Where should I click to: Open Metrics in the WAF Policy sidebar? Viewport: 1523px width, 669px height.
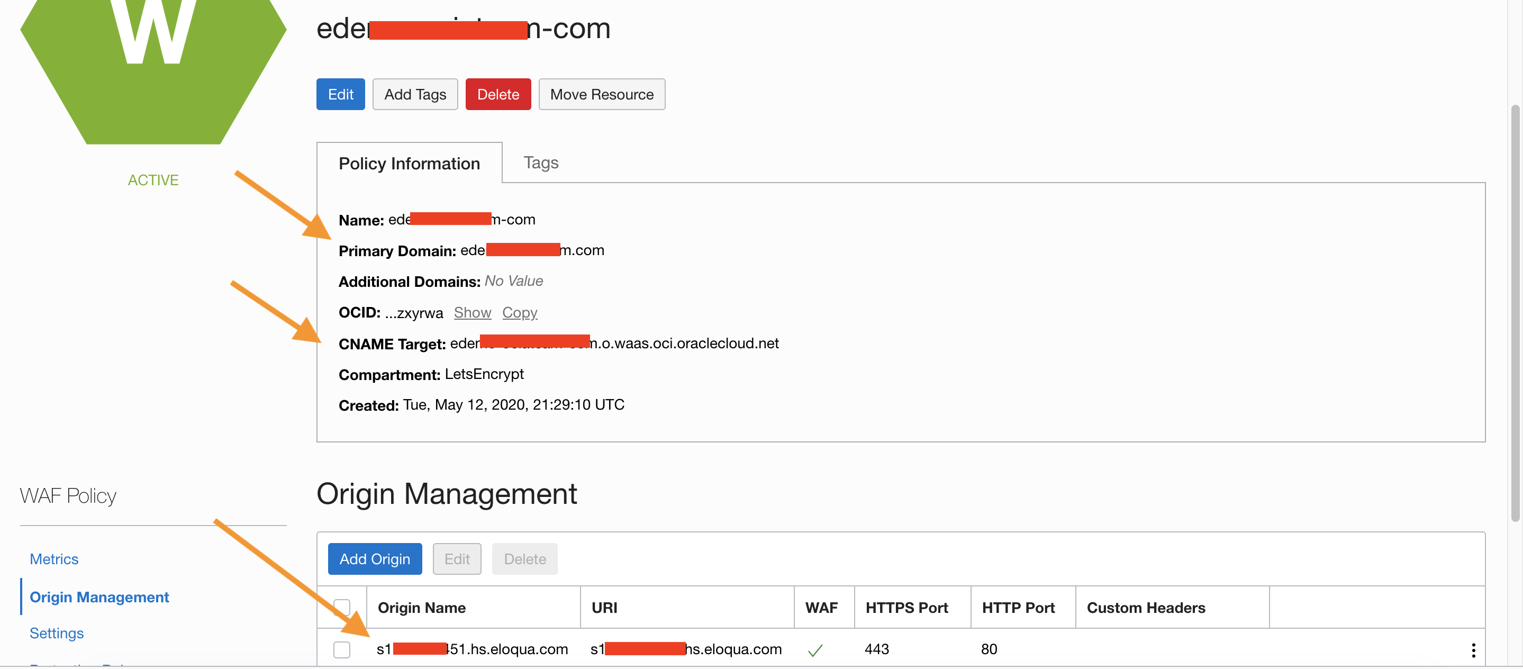pyautogui.click(x=54, y=559)
